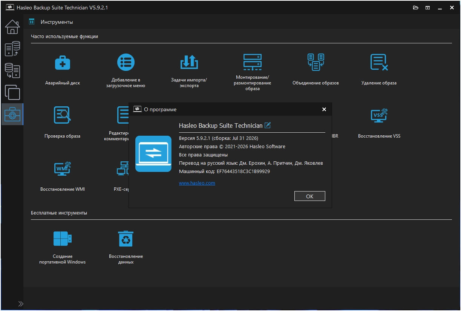The height and width of the screenshot is (311, 461).
Task: Open Создание портативной Windows tool
Action: [63, 247]
